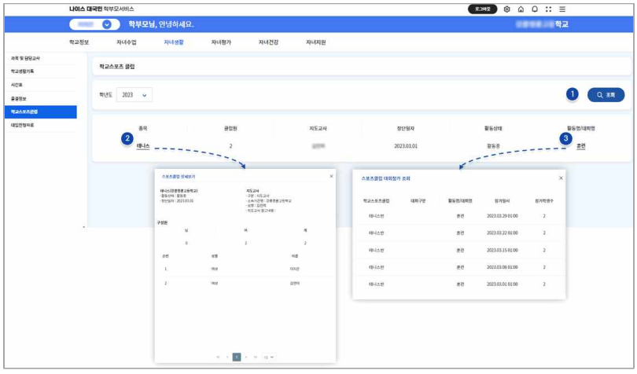
Task: Click the 2023.03.01 01:00 participation row
Action: 459,284
